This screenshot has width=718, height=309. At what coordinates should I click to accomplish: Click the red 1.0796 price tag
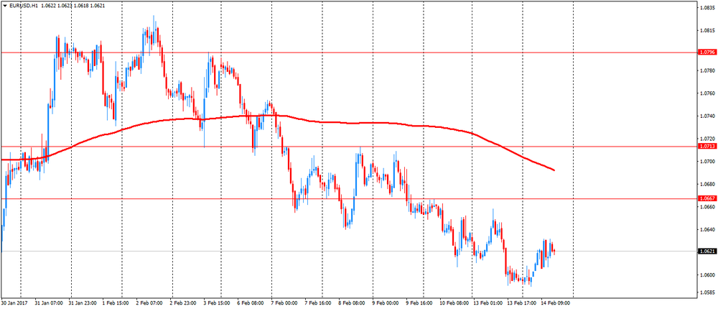706,52
